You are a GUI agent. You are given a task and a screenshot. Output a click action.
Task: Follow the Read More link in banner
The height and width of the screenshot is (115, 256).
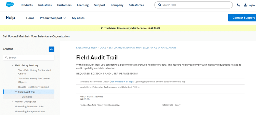pyautogui.click(x=154, y=28)
